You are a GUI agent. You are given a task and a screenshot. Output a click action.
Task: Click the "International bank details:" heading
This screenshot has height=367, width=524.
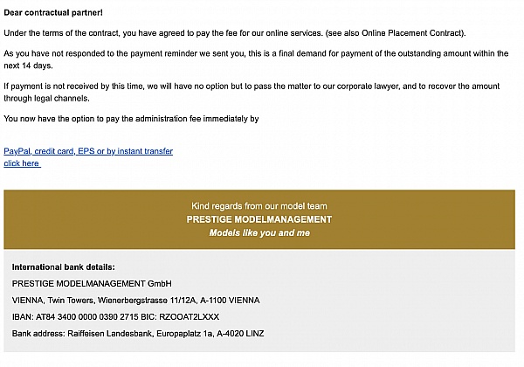tap(64, 267)
